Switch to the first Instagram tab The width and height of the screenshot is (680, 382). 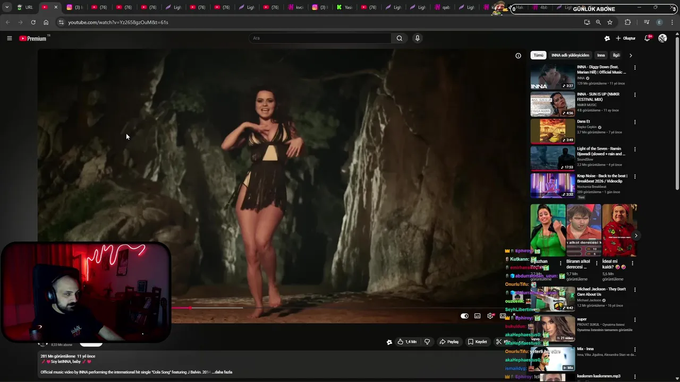tap(75, 7)
